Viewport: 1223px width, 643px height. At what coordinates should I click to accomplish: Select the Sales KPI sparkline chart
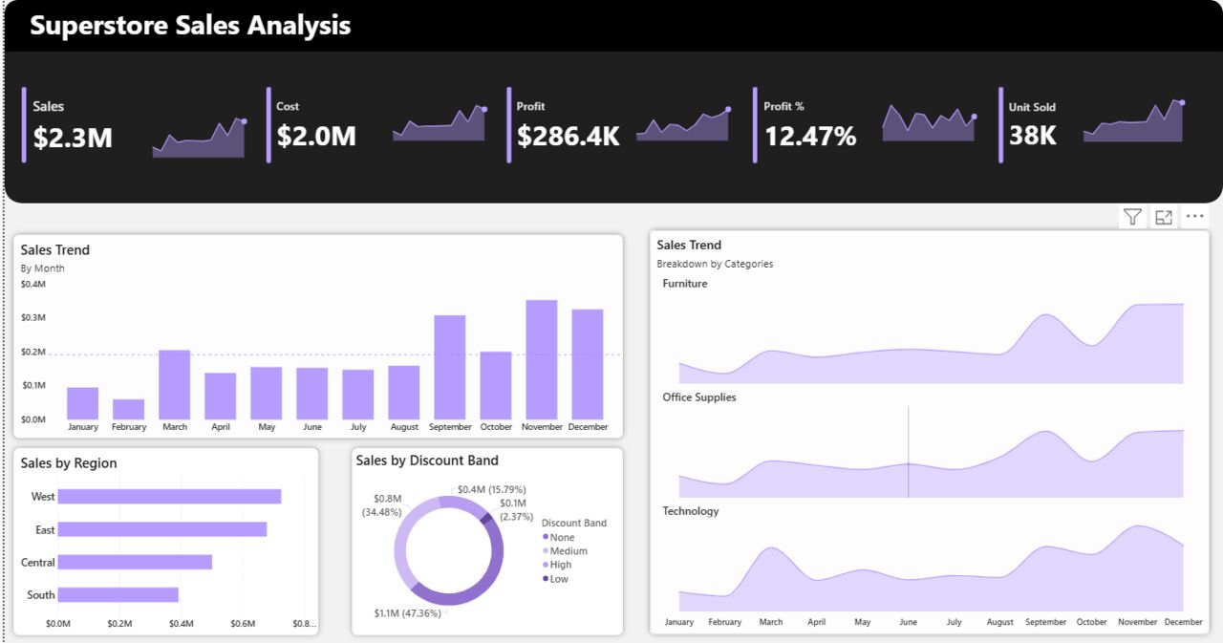(200, 138)
